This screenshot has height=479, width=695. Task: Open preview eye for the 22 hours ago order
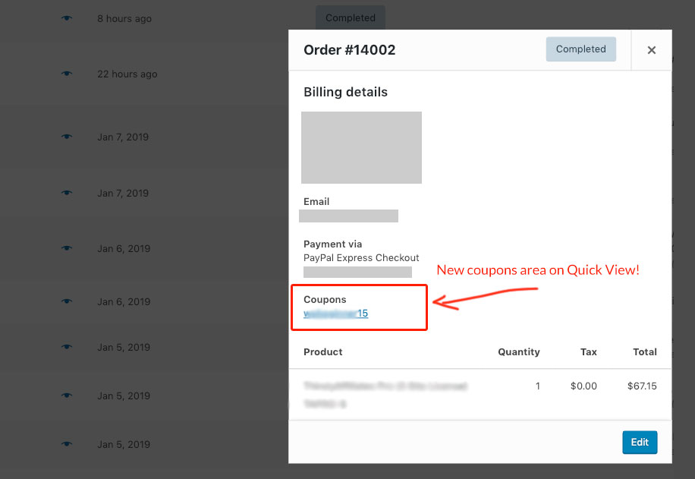[67, 74]
